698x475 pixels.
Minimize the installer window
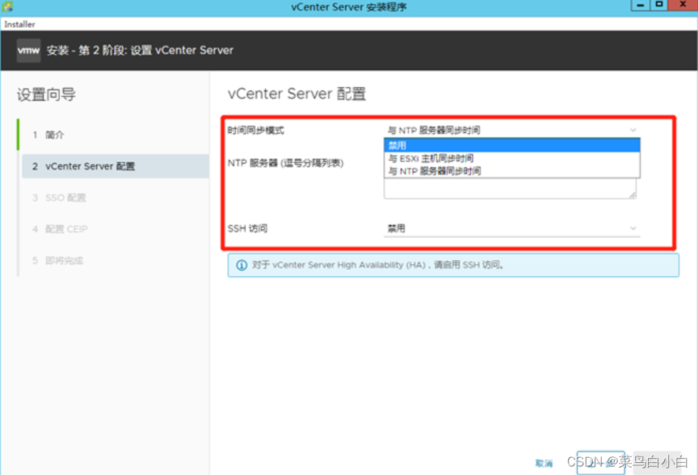point(640,6)
